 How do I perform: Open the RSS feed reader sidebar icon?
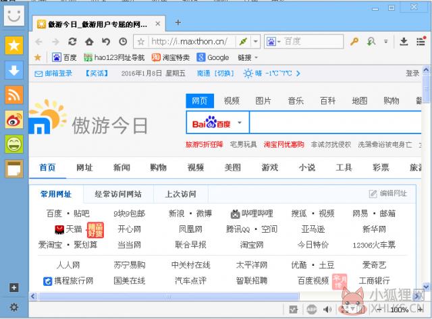(13, 95)
